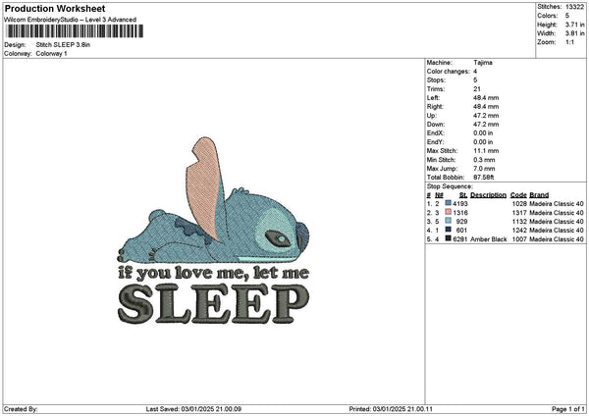Click the 'Left:' extent label
The image size is (589, 416).
coord(433,98)
